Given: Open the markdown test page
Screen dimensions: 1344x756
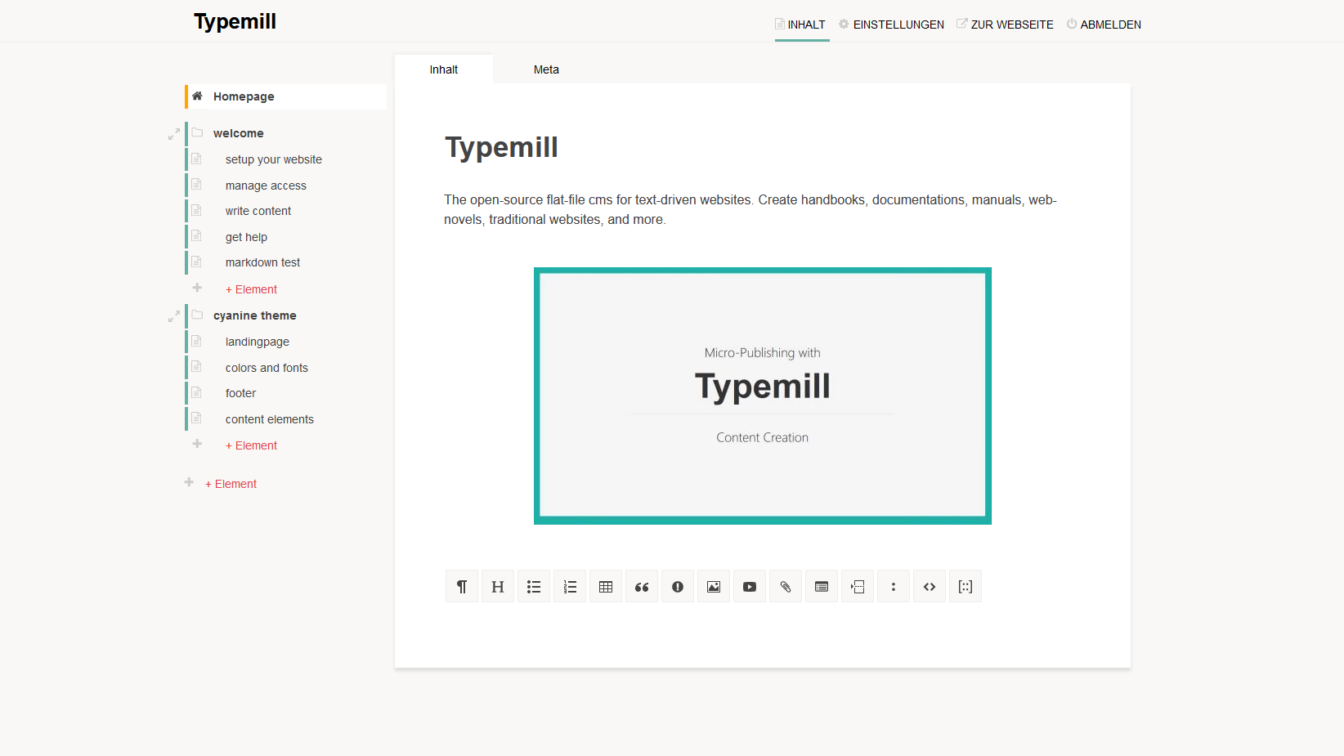Looking at the screenshot, I should pyautogui.click(x=262, y=262).
